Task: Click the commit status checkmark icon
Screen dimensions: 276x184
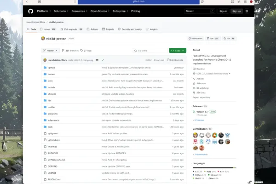Action: [103, 60]
